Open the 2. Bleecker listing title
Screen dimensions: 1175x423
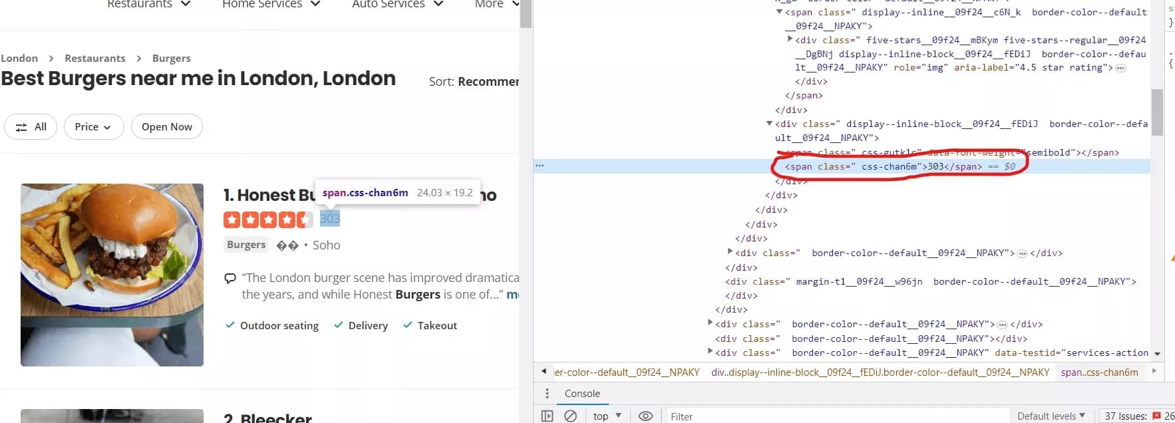click(267, 418)
